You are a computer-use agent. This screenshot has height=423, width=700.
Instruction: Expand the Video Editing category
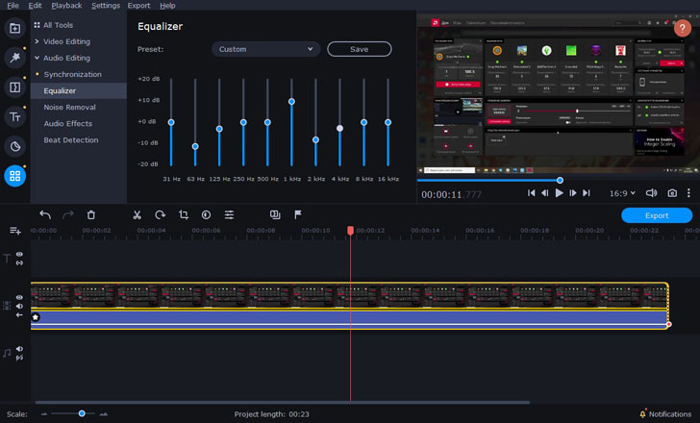[65, 41]
